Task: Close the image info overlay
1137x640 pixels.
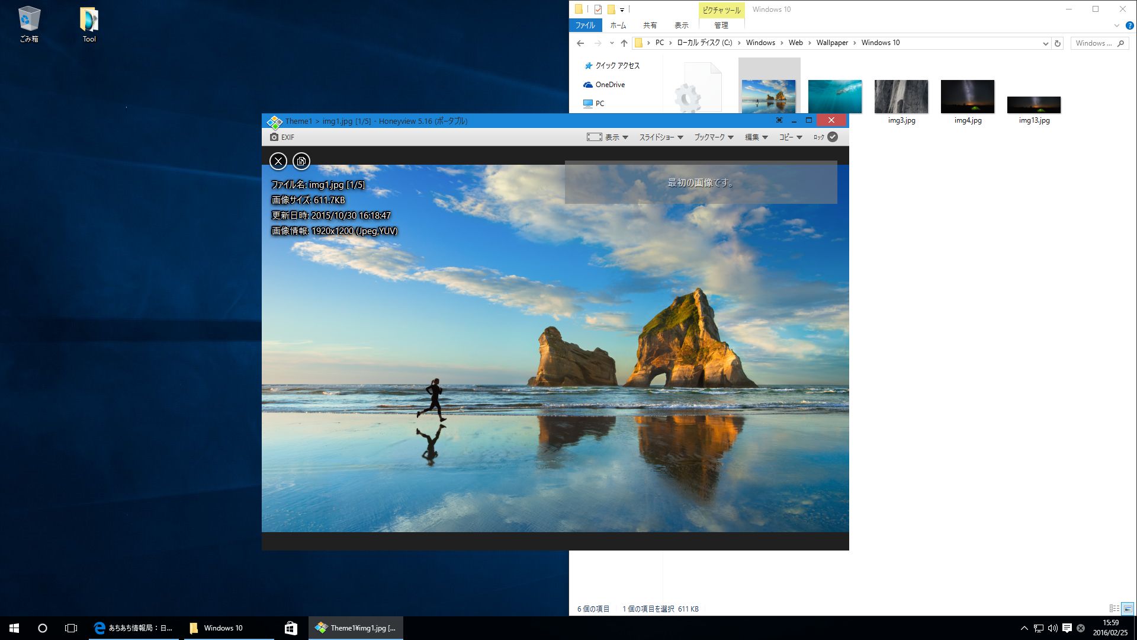Action: click(x=278, y=161)
